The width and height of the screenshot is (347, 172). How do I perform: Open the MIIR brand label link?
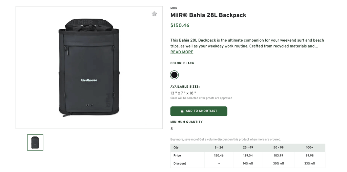click(174, 8)
